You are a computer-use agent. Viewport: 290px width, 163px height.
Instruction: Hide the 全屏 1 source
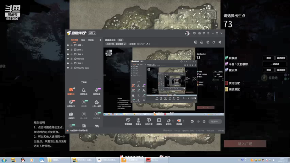click(x=68, y=45)
